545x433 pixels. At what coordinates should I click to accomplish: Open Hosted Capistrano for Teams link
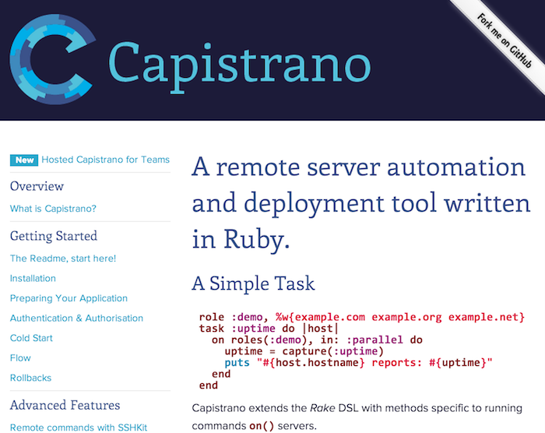[105, 160]
